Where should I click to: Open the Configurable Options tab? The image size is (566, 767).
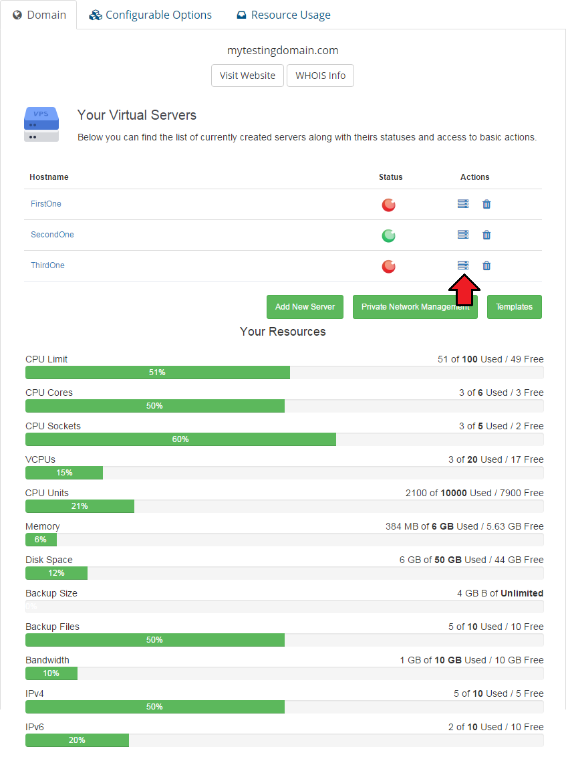150,15
